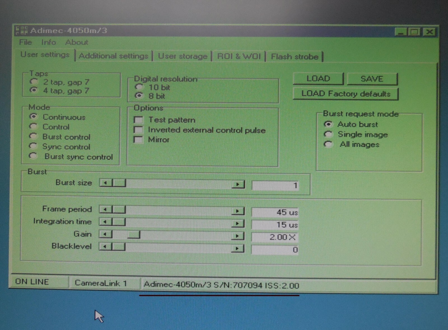Image resolution: width=448 pixels, height=330 pixels.
Task: Click LOAD Factory defaults button
Action: click(x=346, y=94)
